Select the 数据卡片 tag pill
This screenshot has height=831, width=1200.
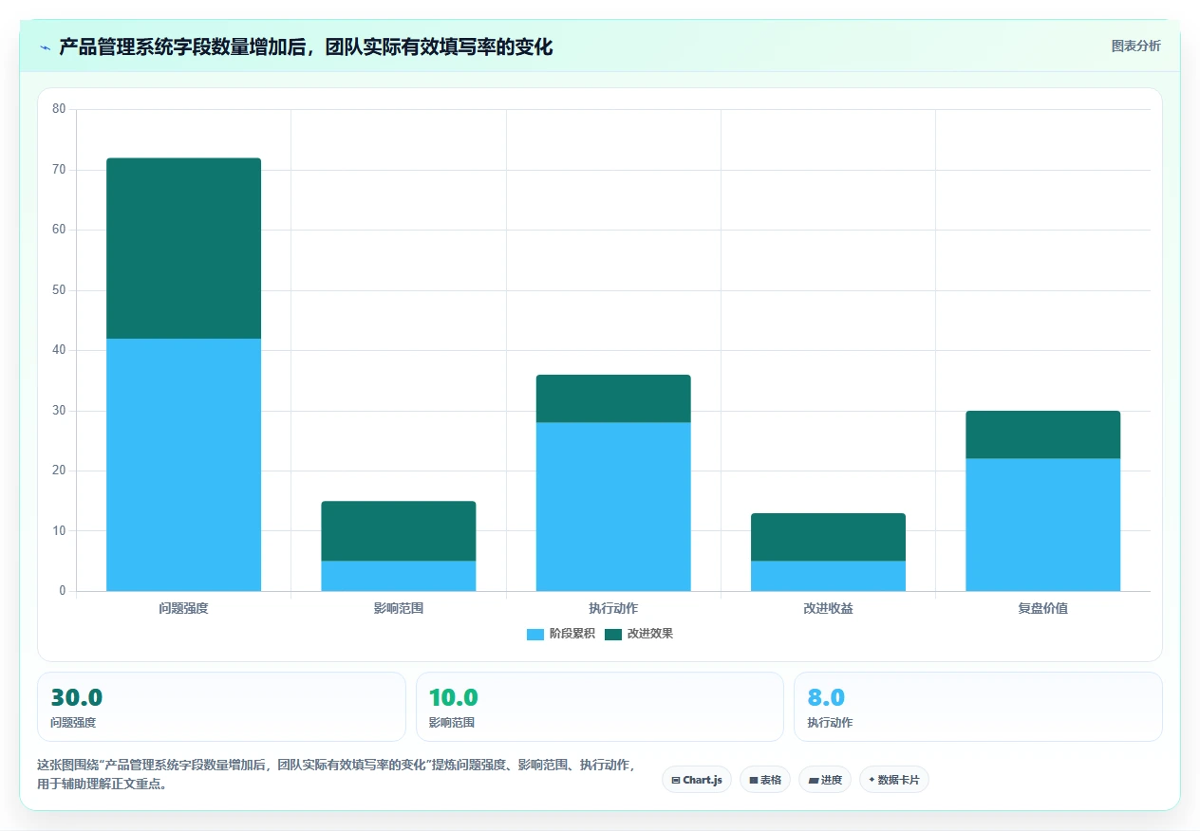click(894, 780)
